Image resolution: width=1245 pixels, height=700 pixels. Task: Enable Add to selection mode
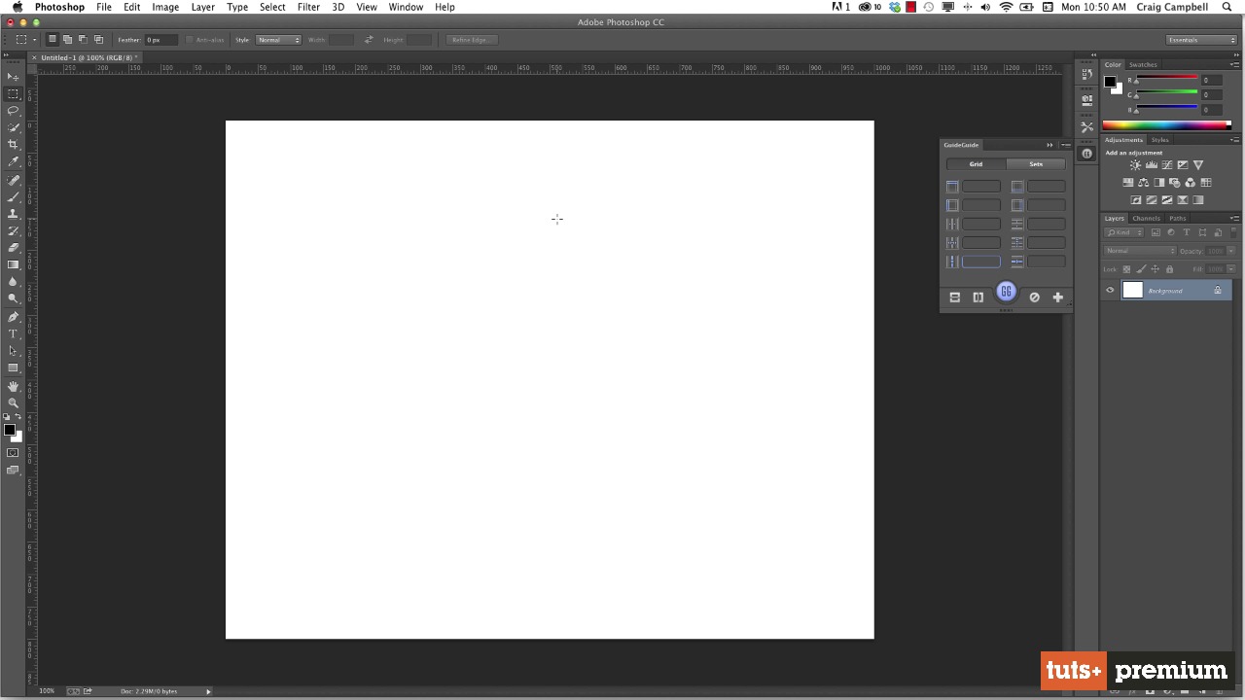point(67,40)
